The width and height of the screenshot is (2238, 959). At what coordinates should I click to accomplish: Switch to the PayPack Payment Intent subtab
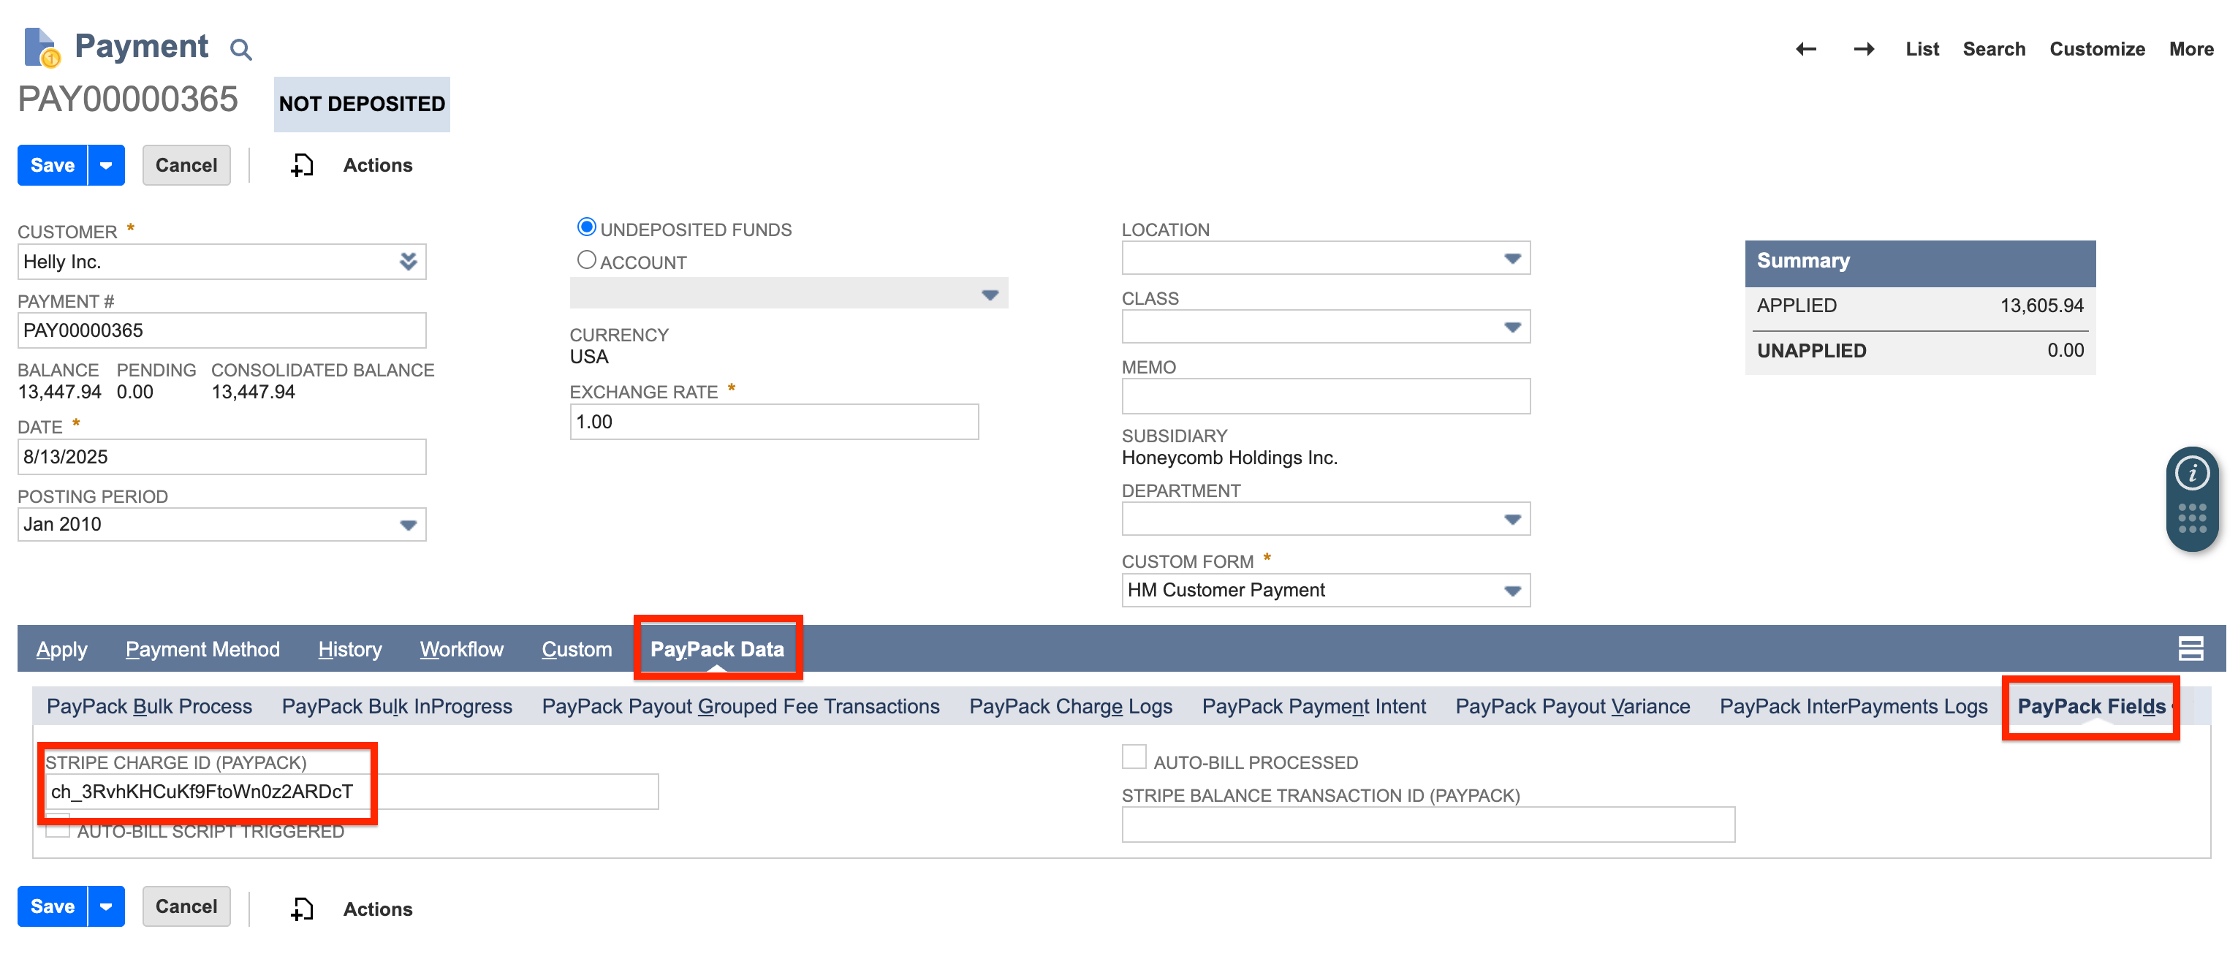pyautogui.click(x=1314, y=706)
